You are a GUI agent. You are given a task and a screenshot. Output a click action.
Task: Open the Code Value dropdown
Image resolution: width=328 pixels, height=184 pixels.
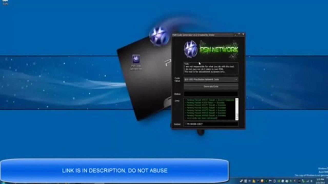pos(211,80)
